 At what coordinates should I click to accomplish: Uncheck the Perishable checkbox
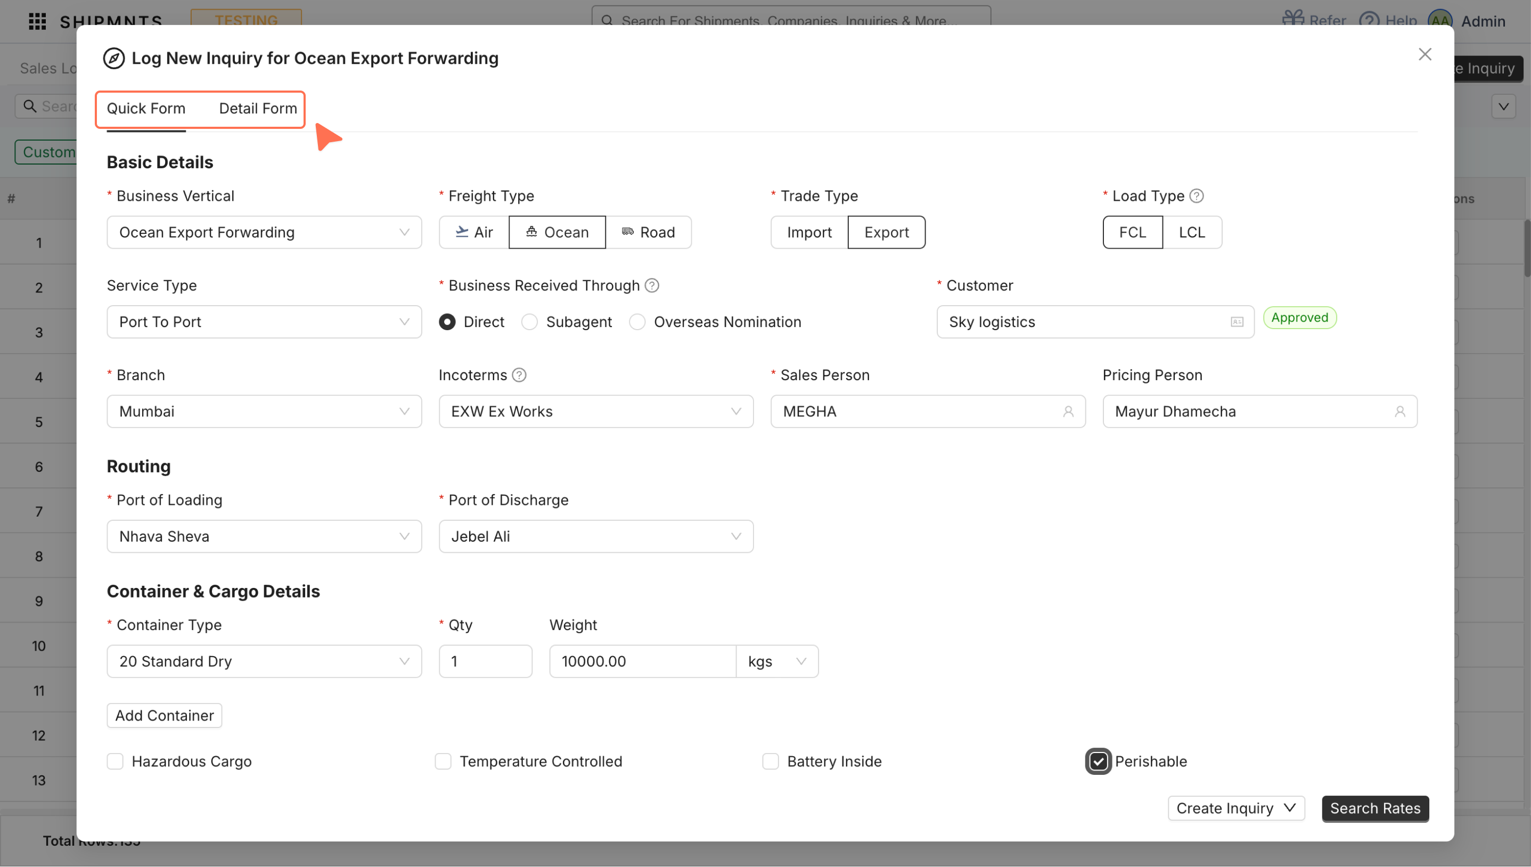click(x=1098, y=762)
